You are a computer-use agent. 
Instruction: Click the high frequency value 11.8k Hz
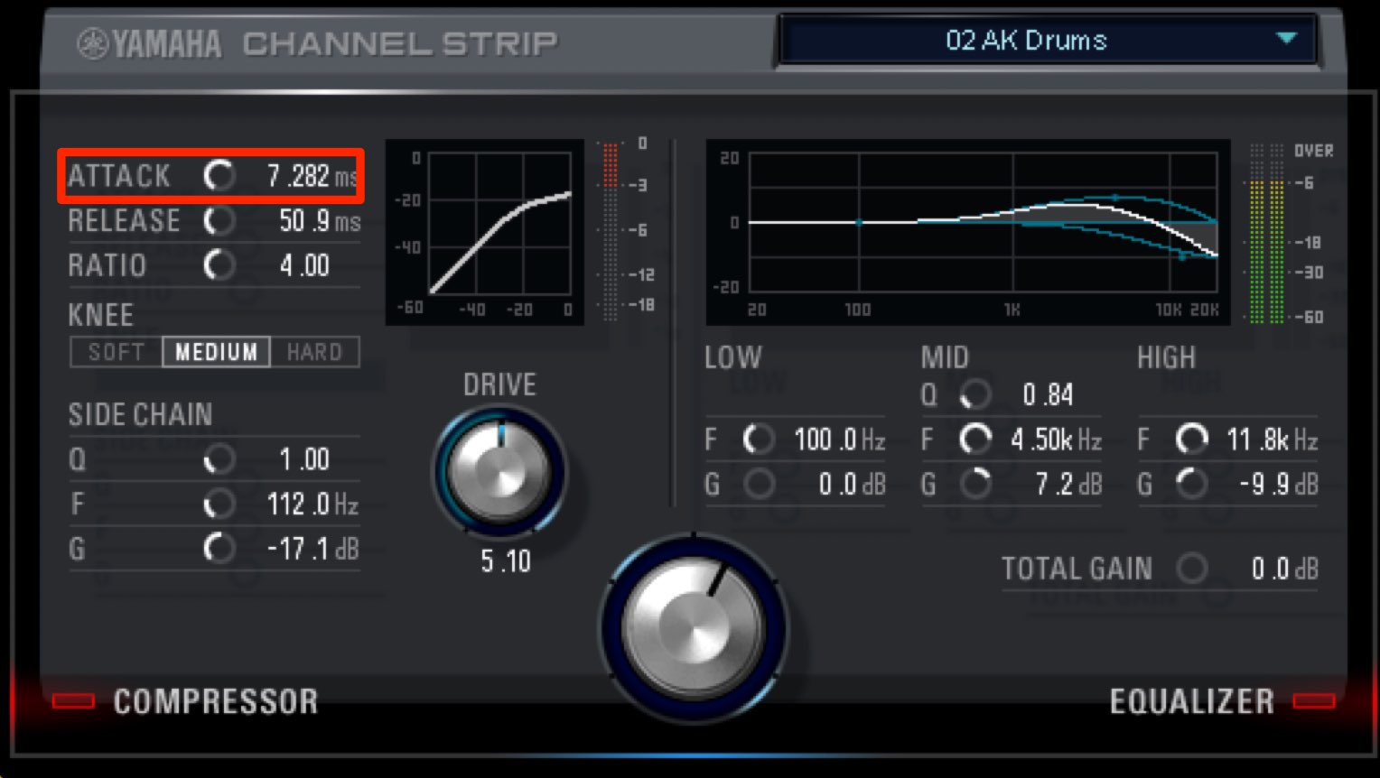(1272, 440)
